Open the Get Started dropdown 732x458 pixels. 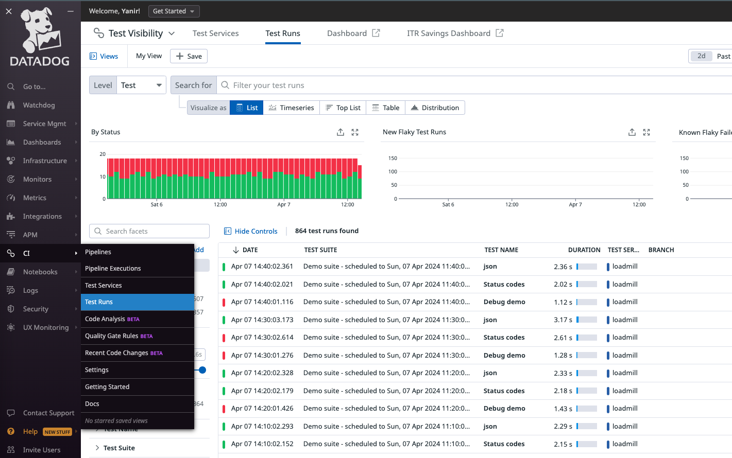click(x=174, y=11)
